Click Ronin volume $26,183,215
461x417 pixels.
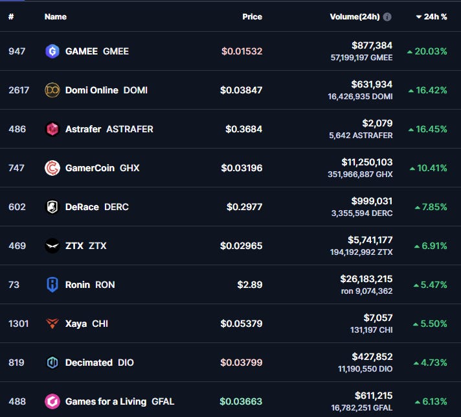coord(366,279)
